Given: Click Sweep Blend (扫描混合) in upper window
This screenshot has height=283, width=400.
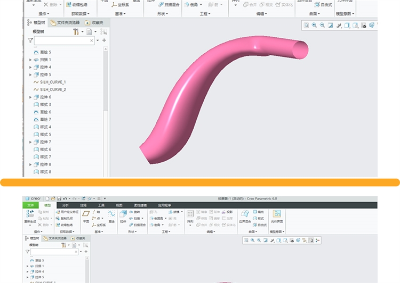Looking at the screenshot, I should (169, 5).
